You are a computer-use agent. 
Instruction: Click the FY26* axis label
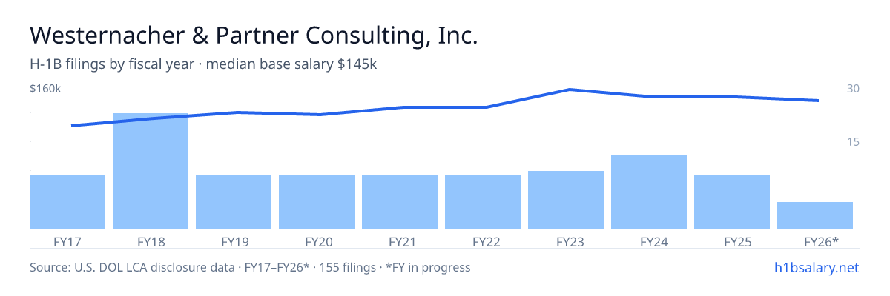tap(821, 241)
